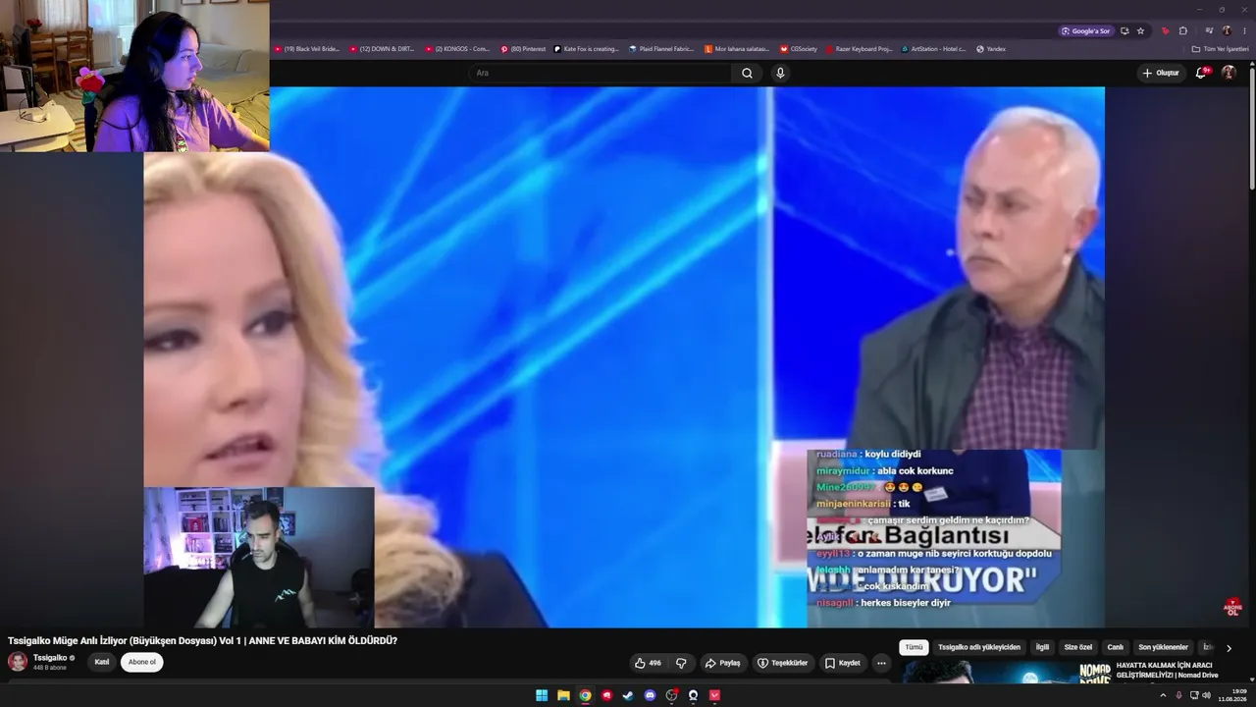Select the 'İlgili' filter chip
Screen dimensions: 1256x707
tap(1042, 648)
